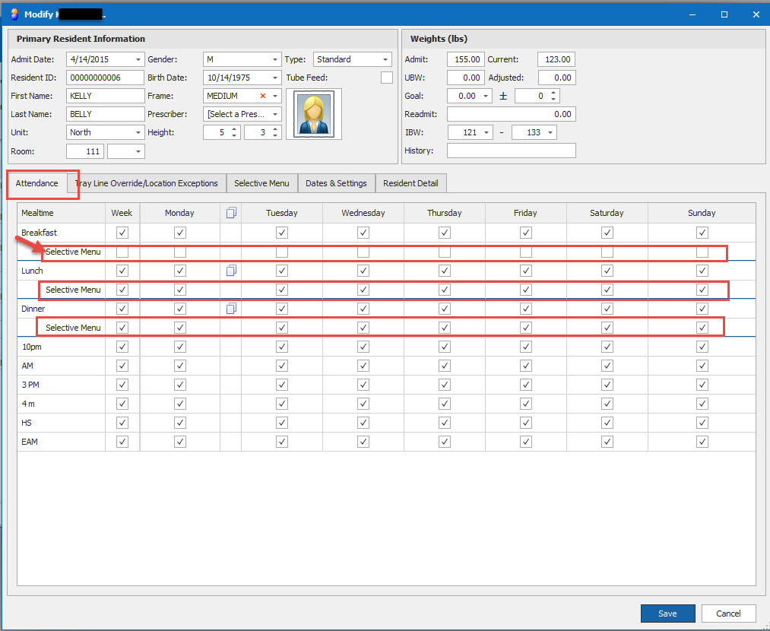Uncheck 3 PM on Monday
770x631 pixels.
180,385
